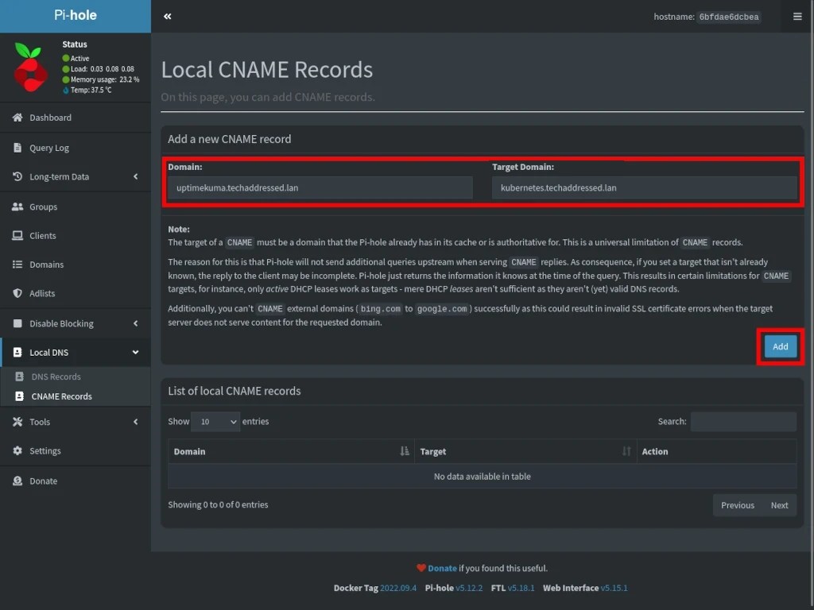Click Next in the records pagination
Screen dimensions: 814x610
pos(779,505)
